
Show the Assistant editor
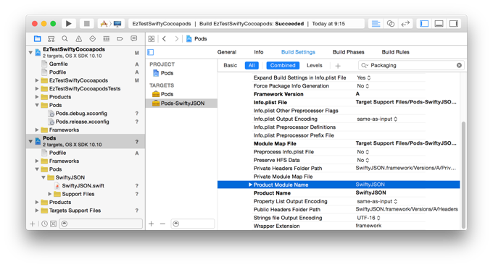(x=391, y=24)
